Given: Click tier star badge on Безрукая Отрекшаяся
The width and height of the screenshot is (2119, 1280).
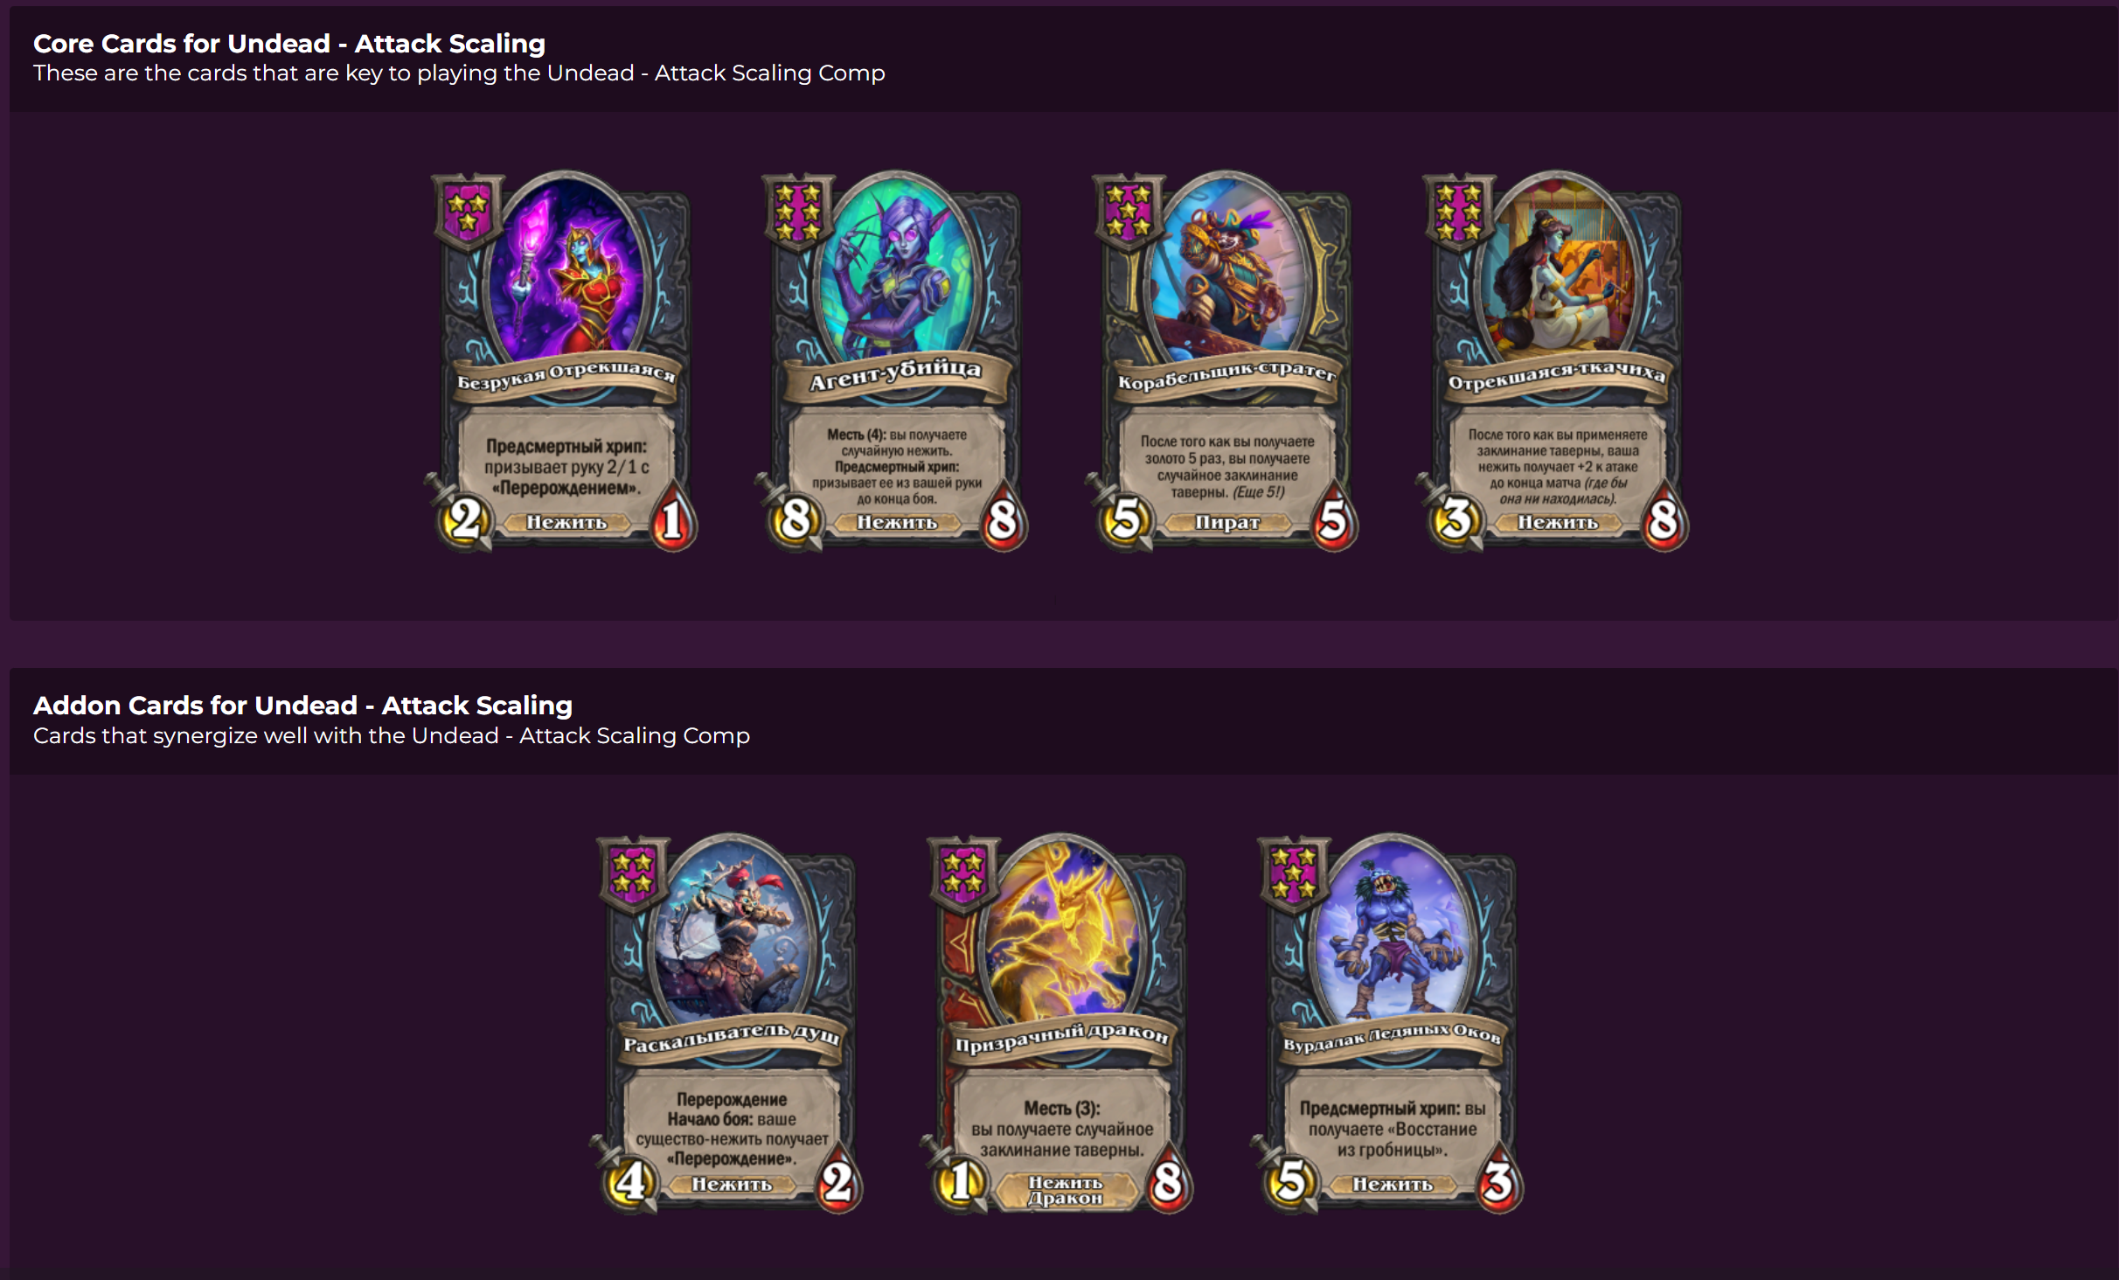Looking at the screenshot, I should click(x=467, y=212).
